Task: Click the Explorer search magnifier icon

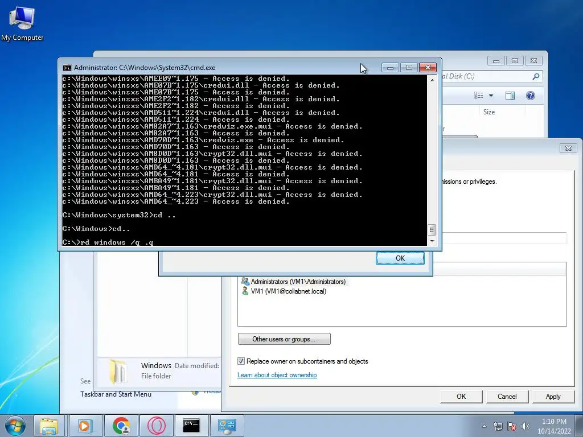Action: point(535,76)
